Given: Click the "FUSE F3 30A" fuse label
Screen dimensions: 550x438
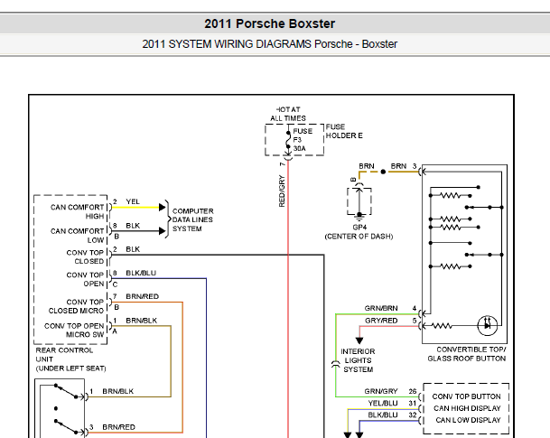Looking at the screenshot, I should coord(303,140).
